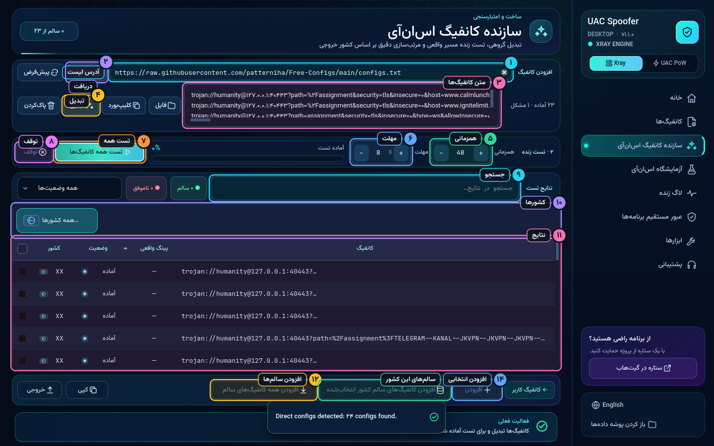Check the row containing TELEGRAM--KANAL config
The image size is (714, 446).
22,338
